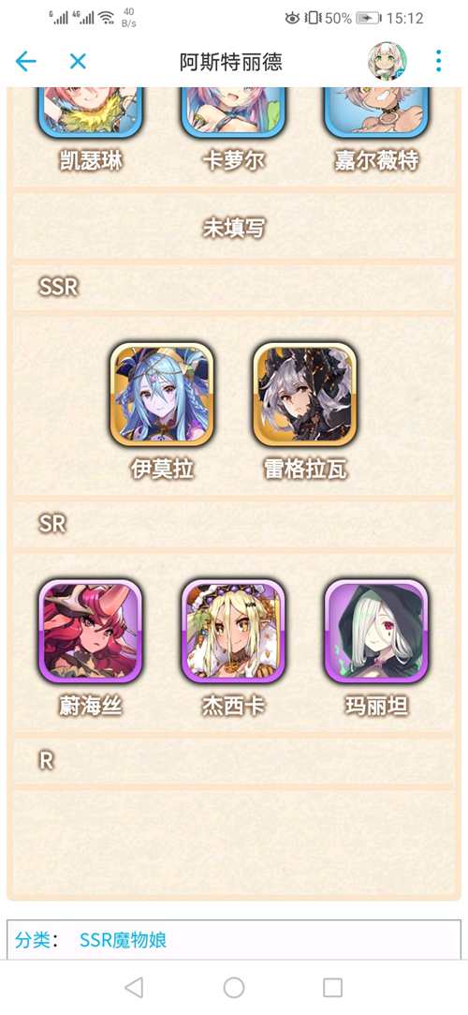Screen dimensions: 468x1015
Task: Open 卡萝尔 character icon
Action: point(233,112)
